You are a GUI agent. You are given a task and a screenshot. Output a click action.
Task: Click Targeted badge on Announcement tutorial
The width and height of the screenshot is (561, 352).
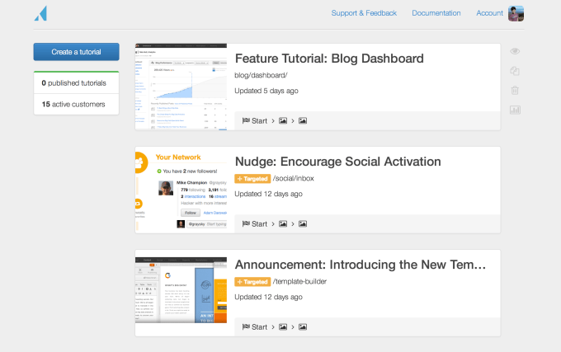(x=252, y=282)
